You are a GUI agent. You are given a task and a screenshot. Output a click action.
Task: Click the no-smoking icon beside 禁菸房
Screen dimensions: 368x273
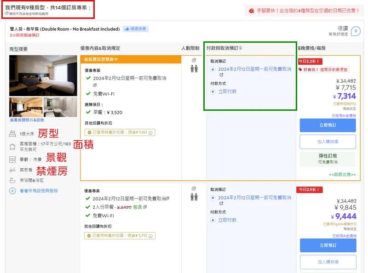click(x=12, y=170)
